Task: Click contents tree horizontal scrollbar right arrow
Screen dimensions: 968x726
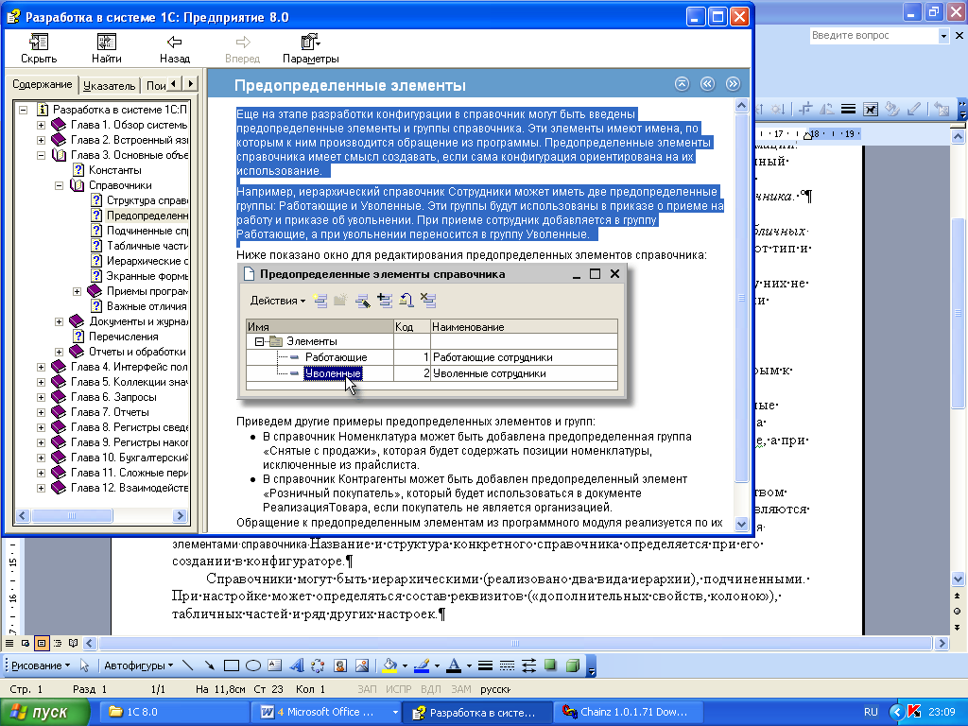Action: click(180, 515)
